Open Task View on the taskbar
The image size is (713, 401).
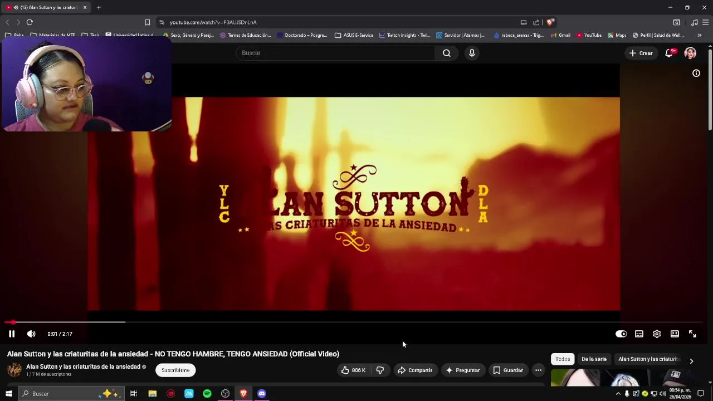point(134,394)
